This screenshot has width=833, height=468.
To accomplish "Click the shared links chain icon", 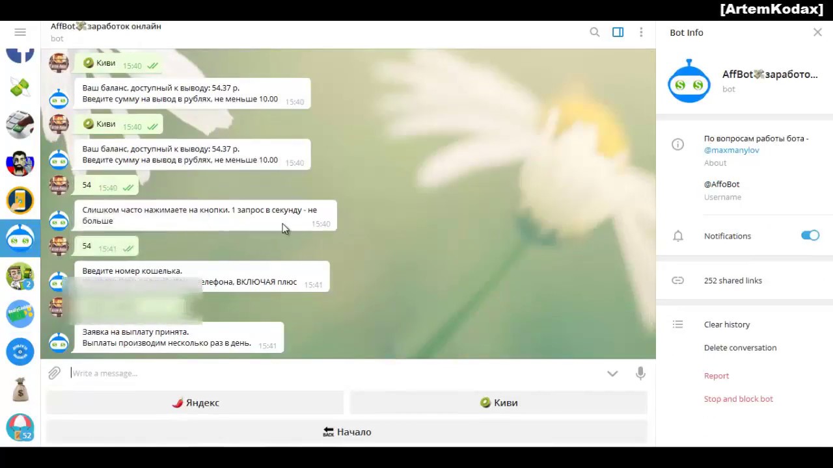I will point(677,280).
